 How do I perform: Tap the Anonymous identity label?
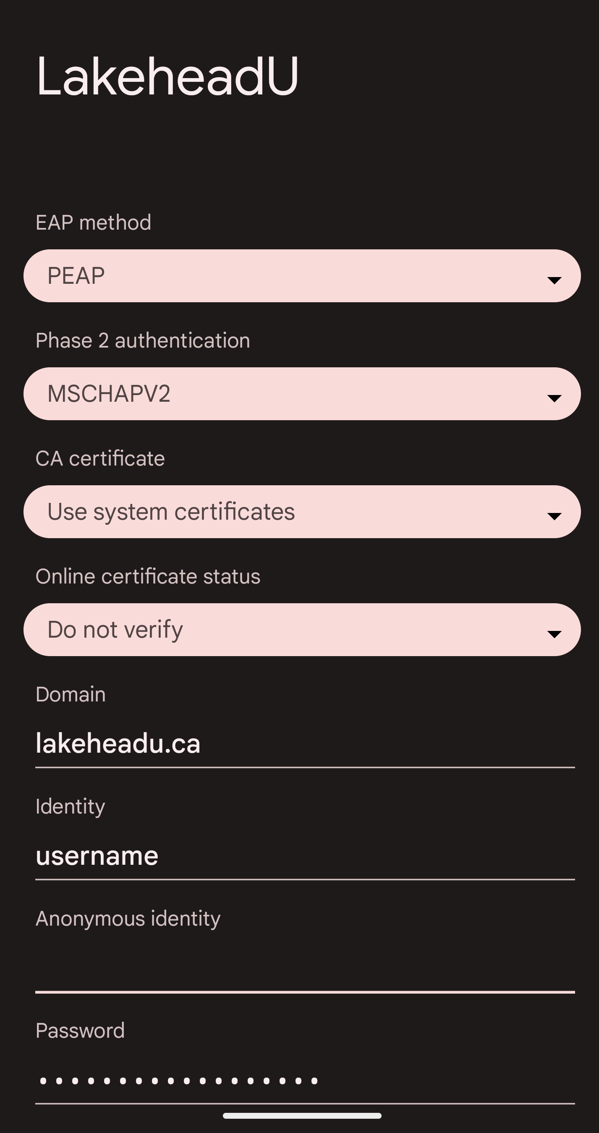[128, 918]
